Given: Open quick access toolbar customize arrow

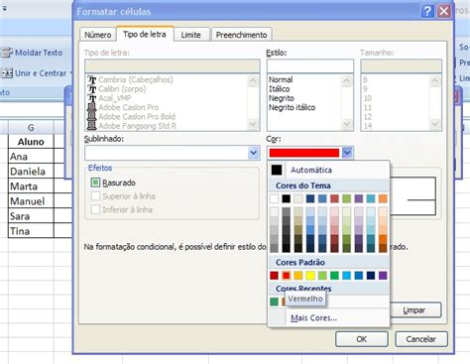Looking at the screenshot, I should point(5,9).
